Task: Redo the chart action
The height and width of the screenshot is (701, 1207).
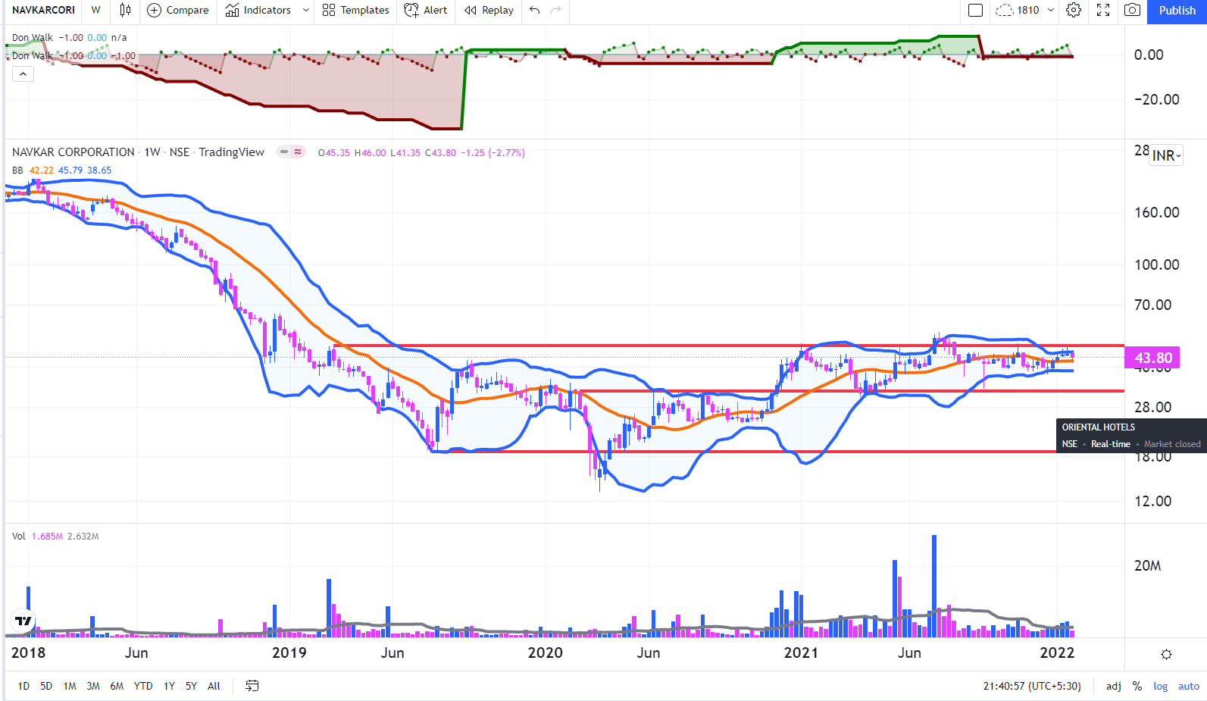Action: 556,11
